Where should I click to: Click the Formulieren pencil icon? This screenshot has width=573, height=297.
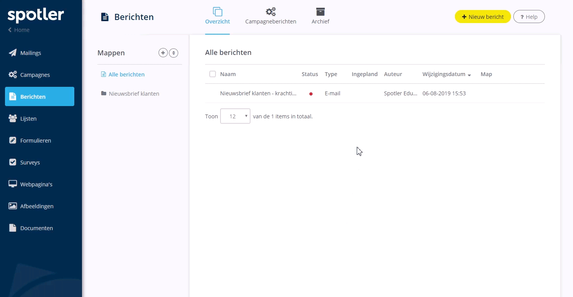click(x=13, y=140)
